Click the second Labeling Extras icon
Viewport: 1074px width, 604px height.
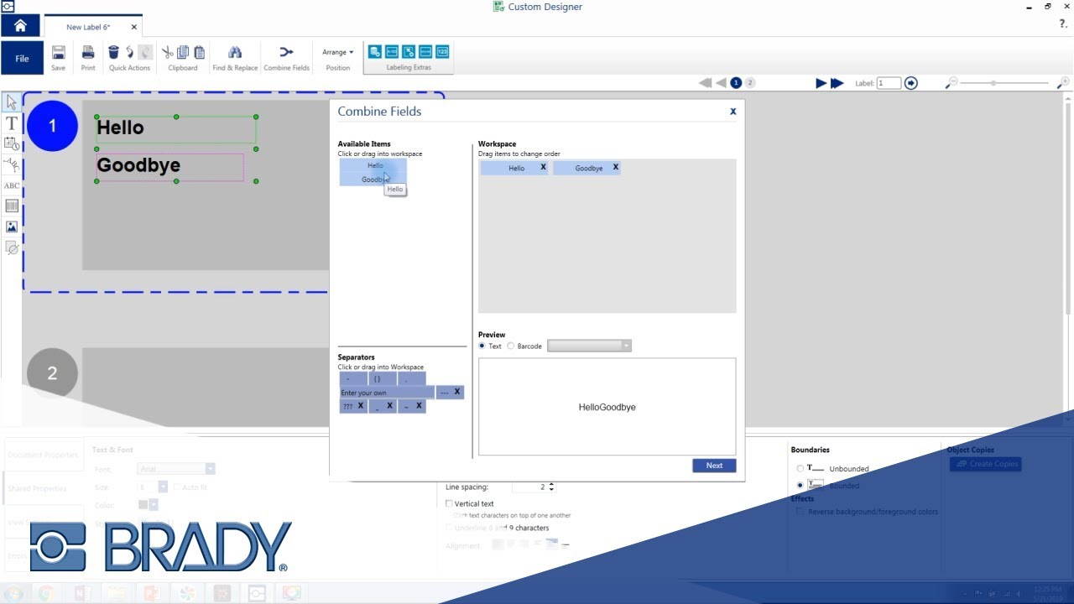392,52
